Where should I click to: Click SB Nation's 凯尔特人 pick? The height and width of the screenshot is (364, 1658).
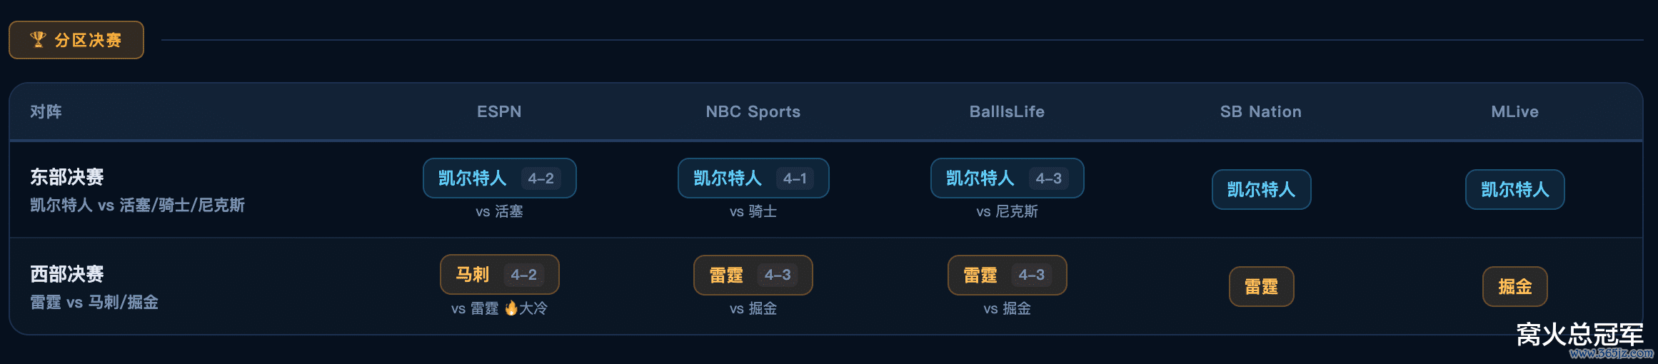pos(1261,190)
